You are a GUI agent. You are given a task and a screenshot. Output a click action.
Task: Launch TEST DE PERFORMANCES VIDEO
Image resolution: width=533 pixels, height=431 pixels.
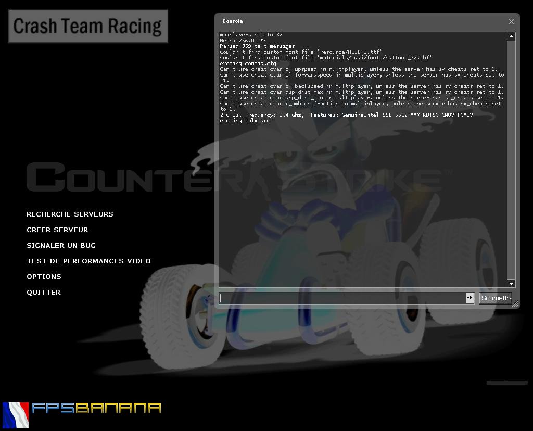click(88, 261)
